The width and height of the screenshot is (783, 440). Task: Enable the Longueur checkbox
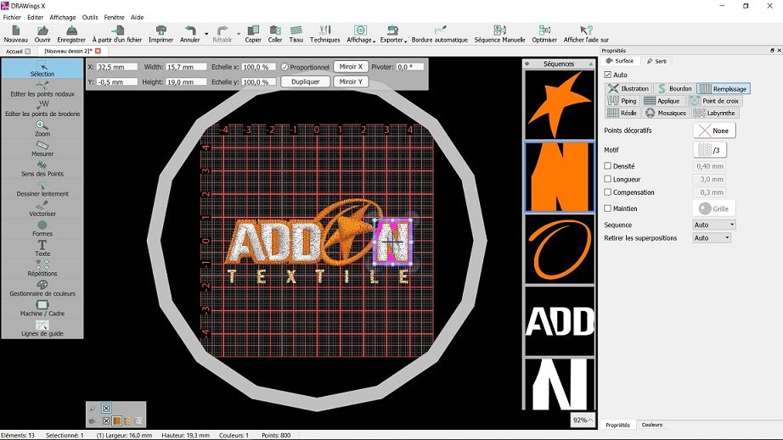pyautogui.click(x=608, y=179)
